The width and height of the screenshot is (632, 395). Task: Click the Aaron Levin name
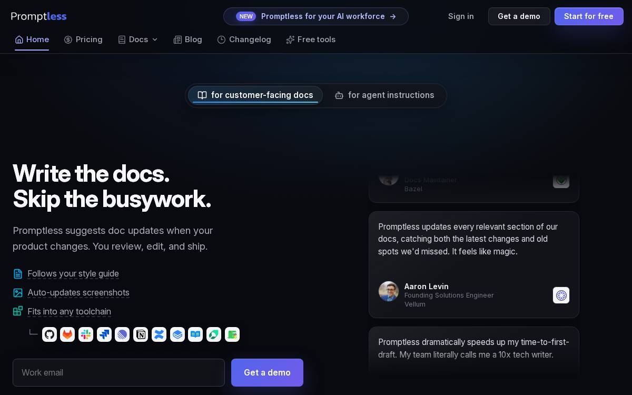coord(427,287)
